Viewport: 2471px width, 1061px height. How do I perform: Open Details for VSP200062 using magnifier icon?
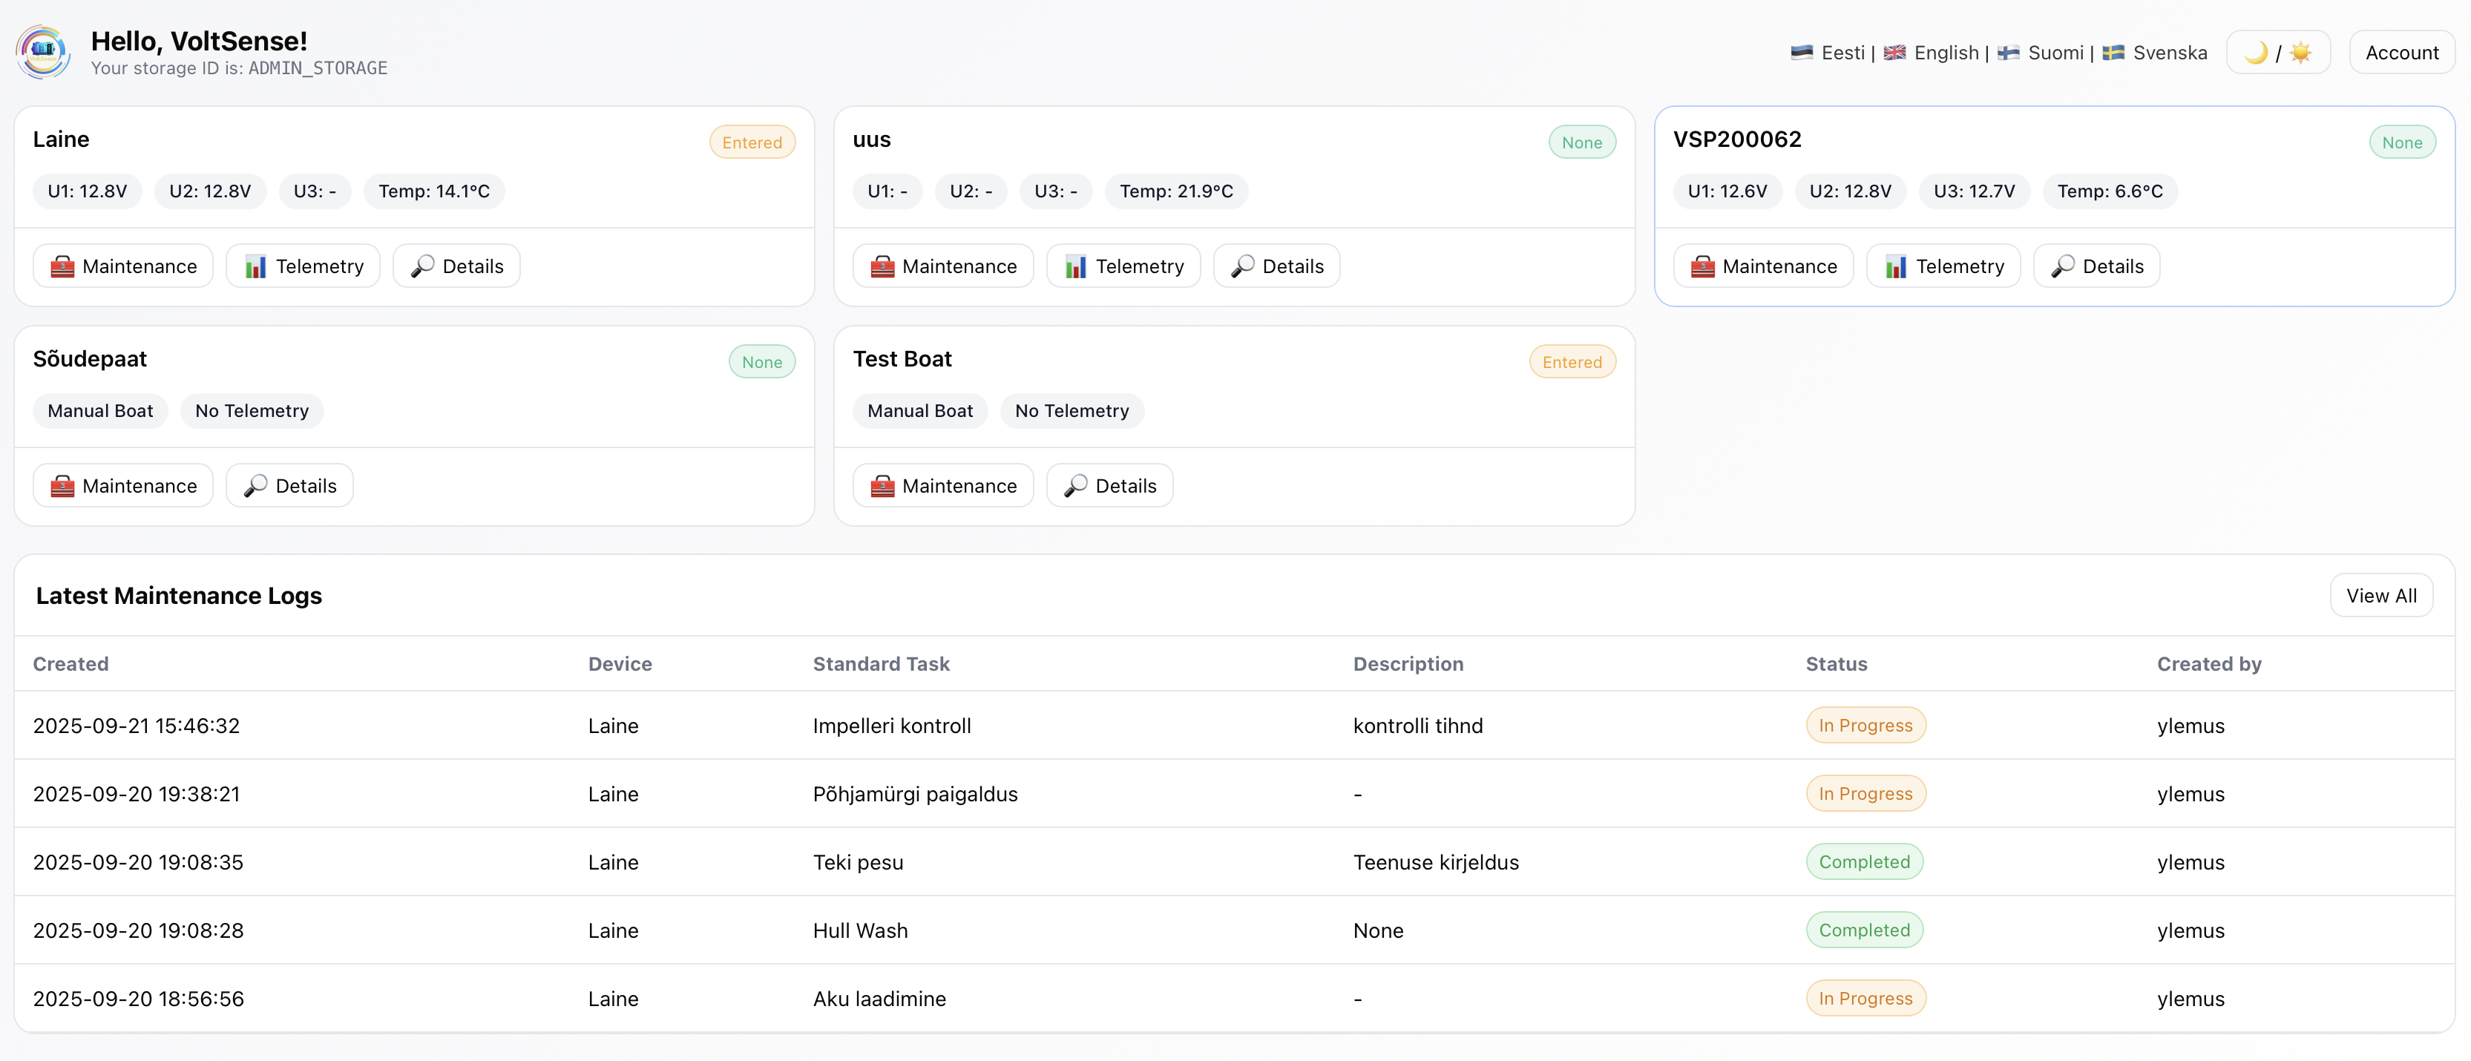[x=2064, y=266]
